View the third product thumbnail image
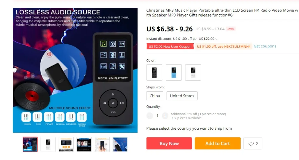 tap(66, 144)
